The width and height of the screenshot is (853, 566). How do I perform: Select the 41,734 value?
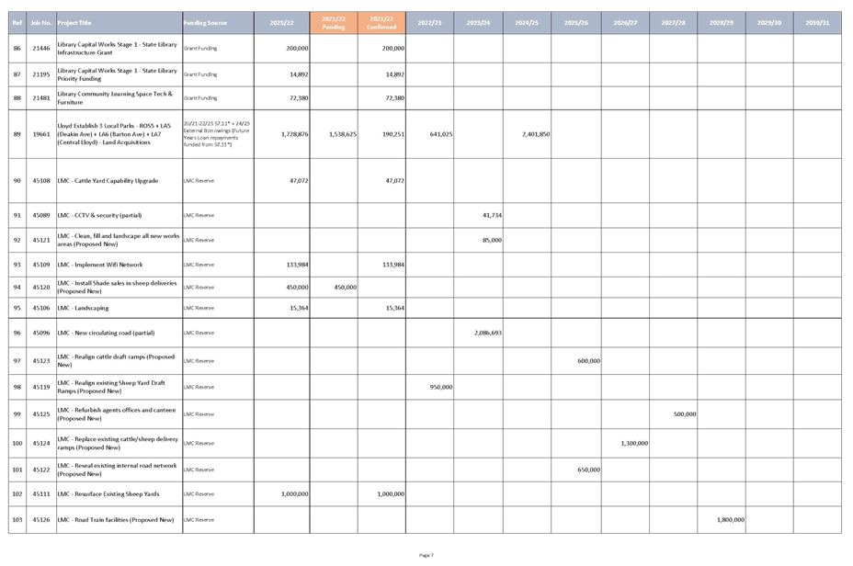(x=492, y=215)
